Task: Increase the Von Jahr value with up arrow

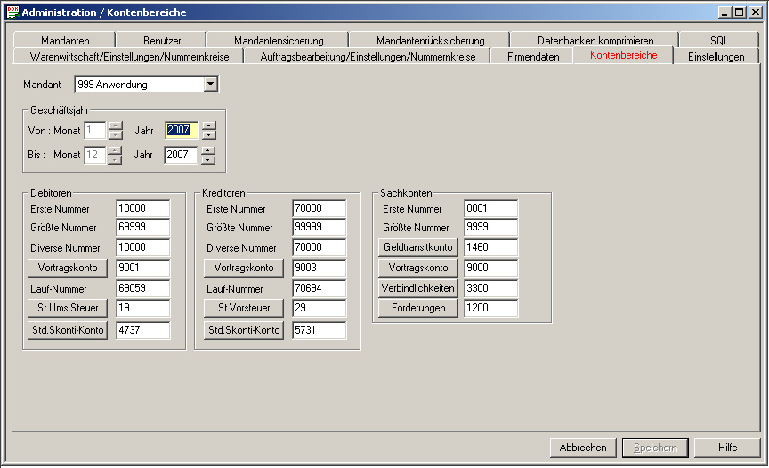Action: coord(208,125)
